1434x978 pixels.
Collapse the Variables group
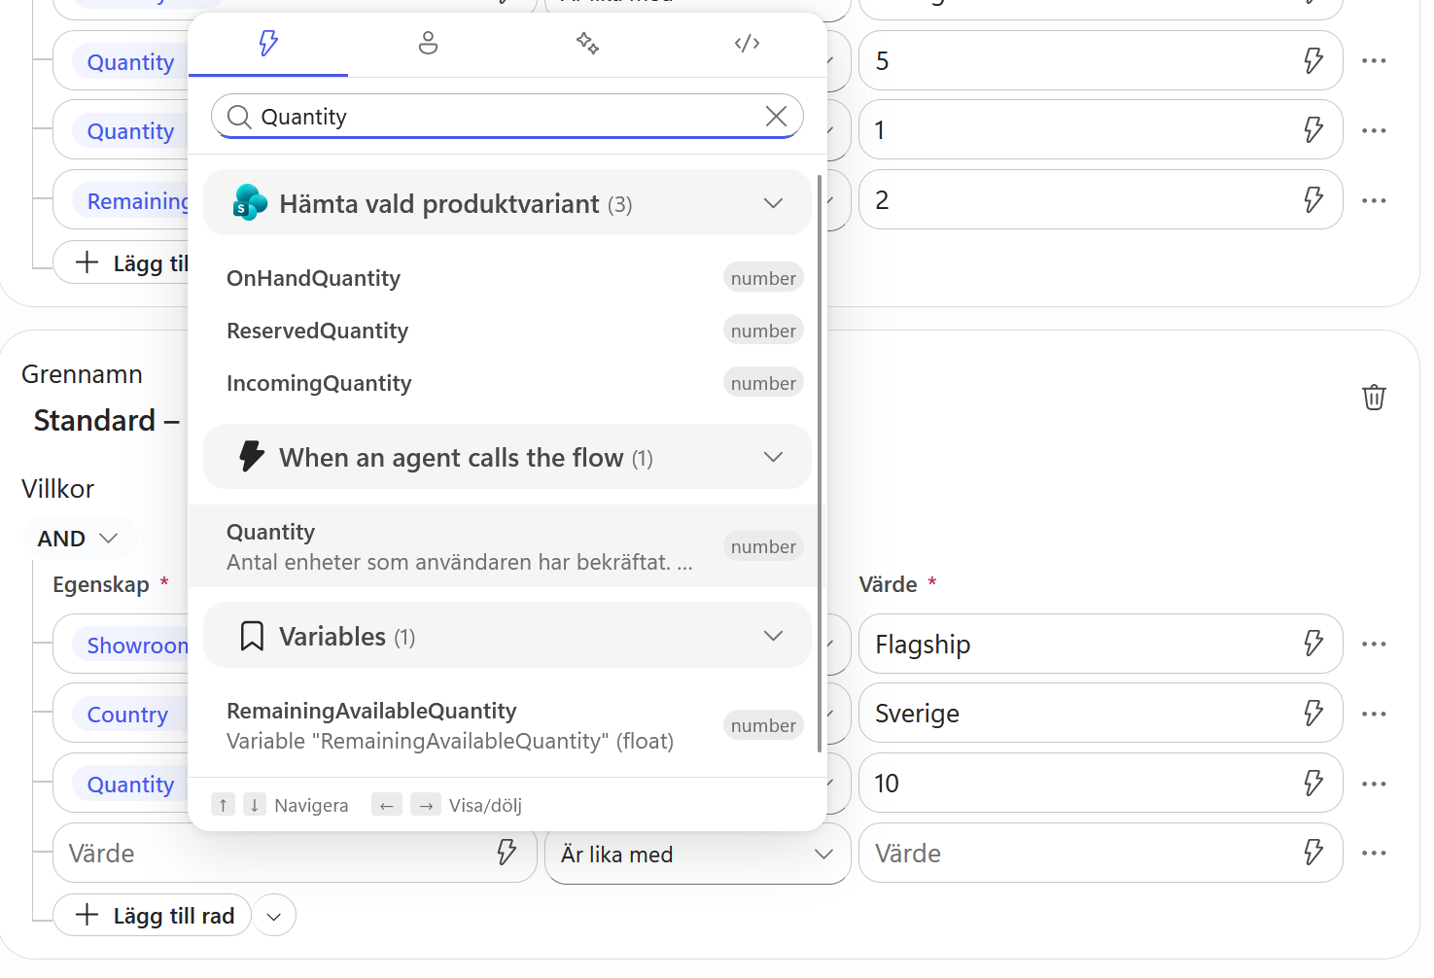click(507, 636)
